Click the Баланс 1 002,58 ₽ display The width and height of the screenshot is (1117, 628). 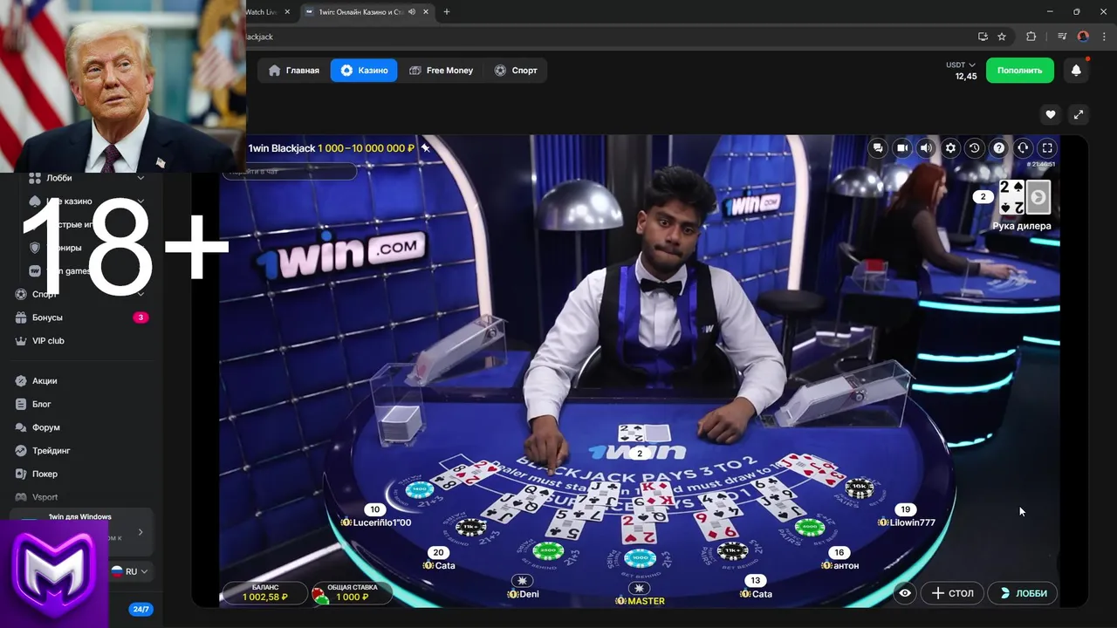(x=264, y=593)
